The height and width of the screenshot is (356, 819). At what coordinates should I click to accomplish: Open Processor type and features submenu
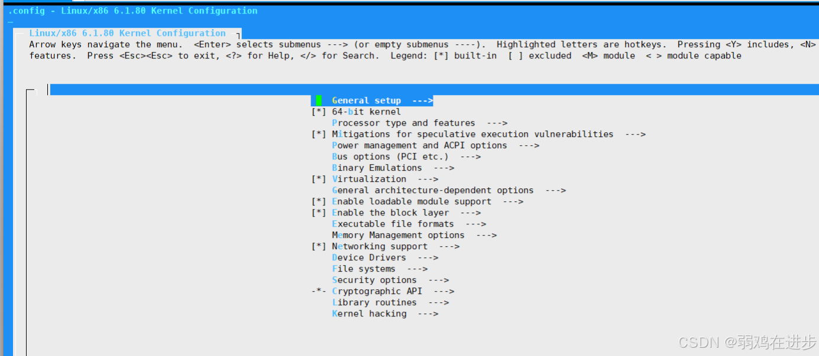420,123
